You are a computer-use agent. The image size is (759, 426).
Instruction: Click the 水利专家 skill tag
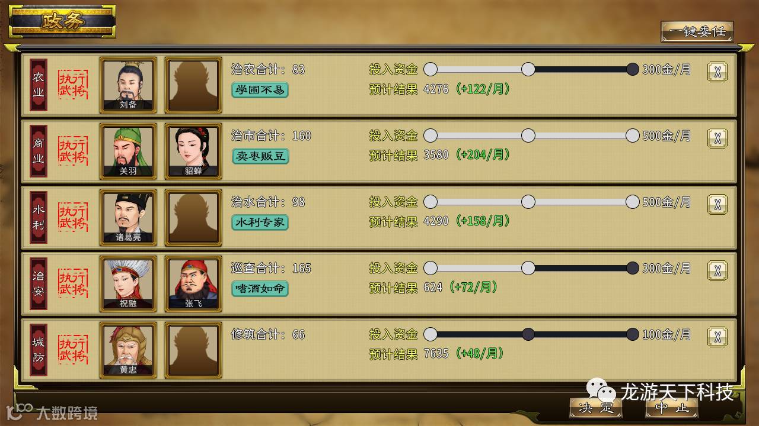click(x=260, y=222)
